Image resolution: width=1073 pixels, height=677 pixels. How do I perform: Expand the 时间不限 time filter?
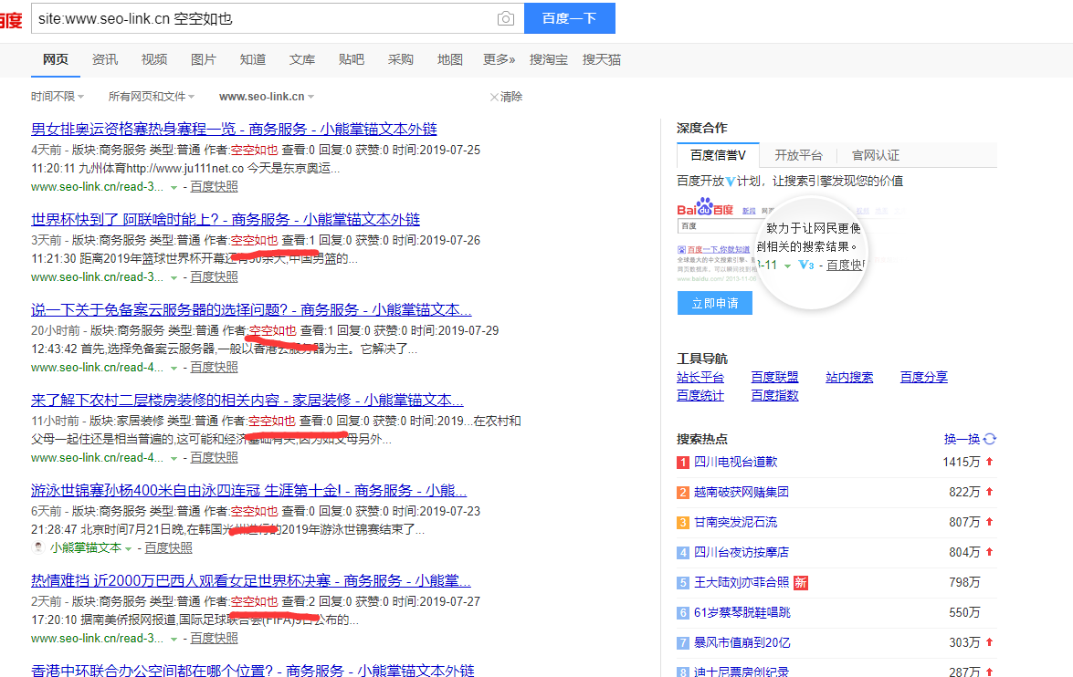coord(58,97)
